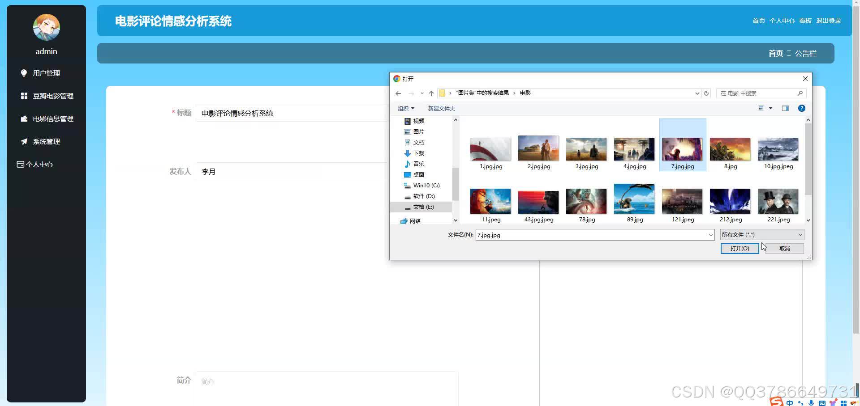
Task: Open 用户管理 from the sidebar
Action: pyautogui.click(x=46, y=73)
